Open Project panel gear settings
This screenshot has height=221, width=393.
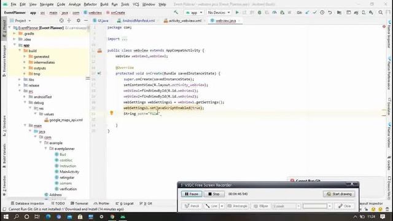79,20
